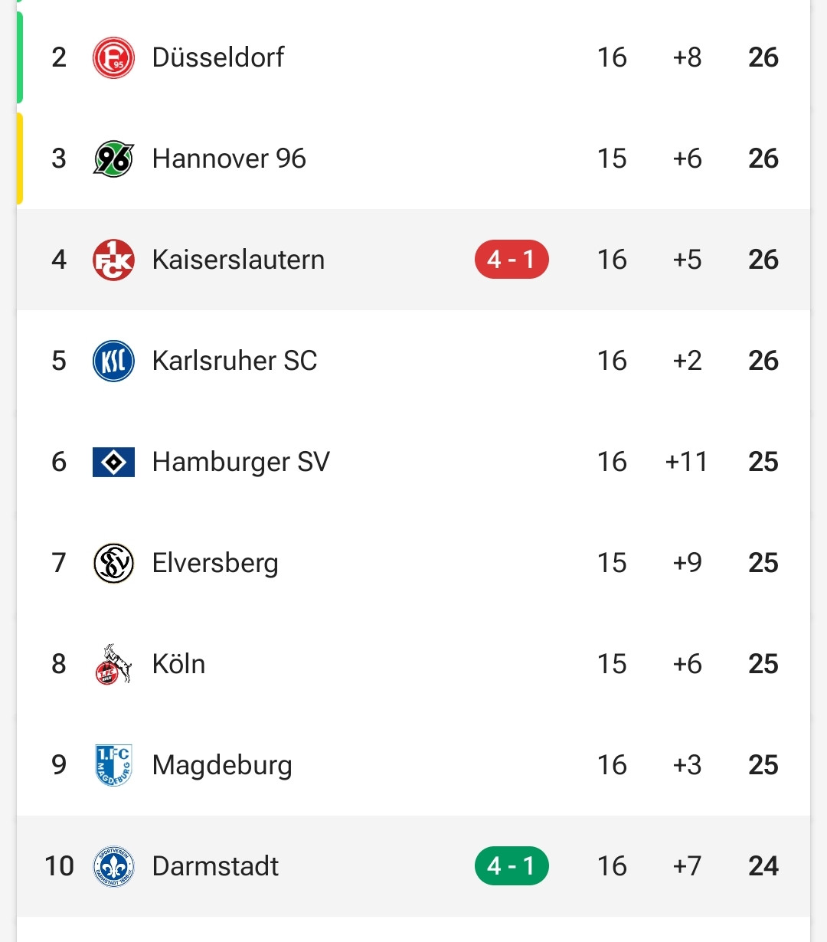Viewport: 827px width, 942px height.
Task: Select the Köln goat crest
Action: point(113,664)
